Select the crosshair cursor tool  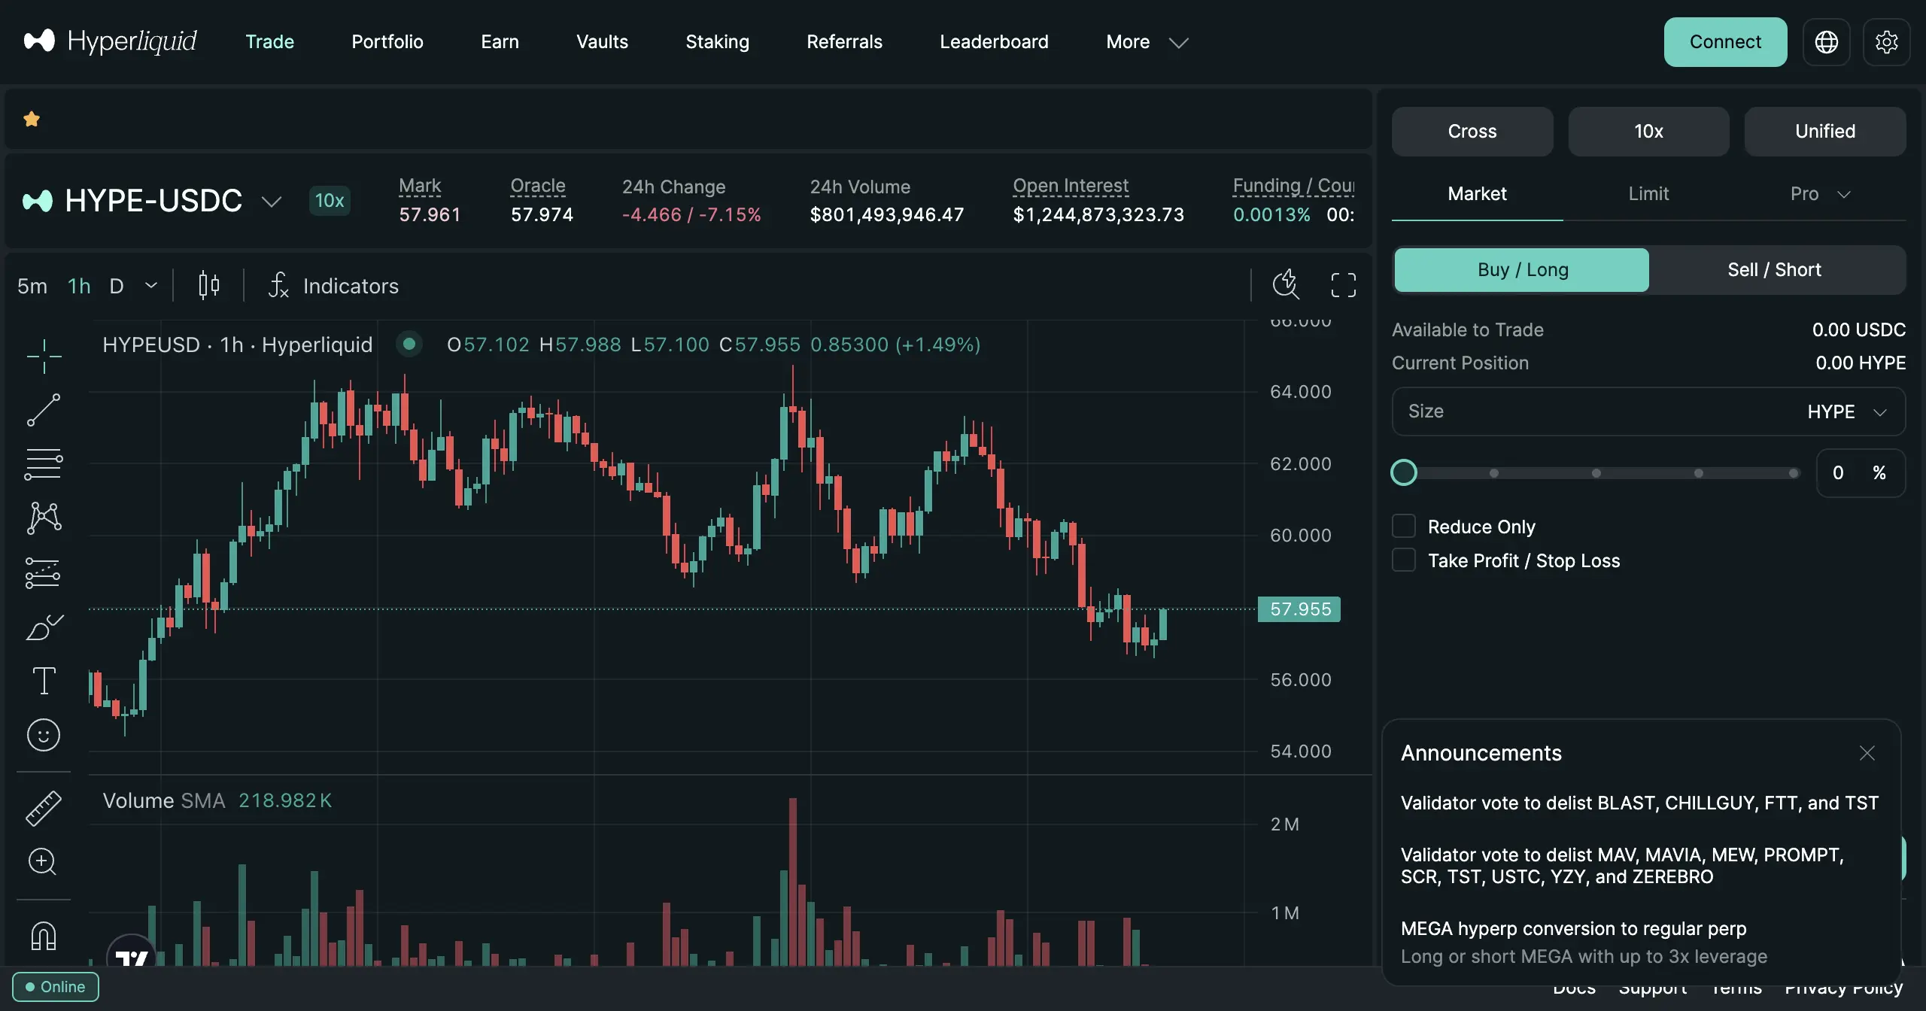(x=44, y=356)
